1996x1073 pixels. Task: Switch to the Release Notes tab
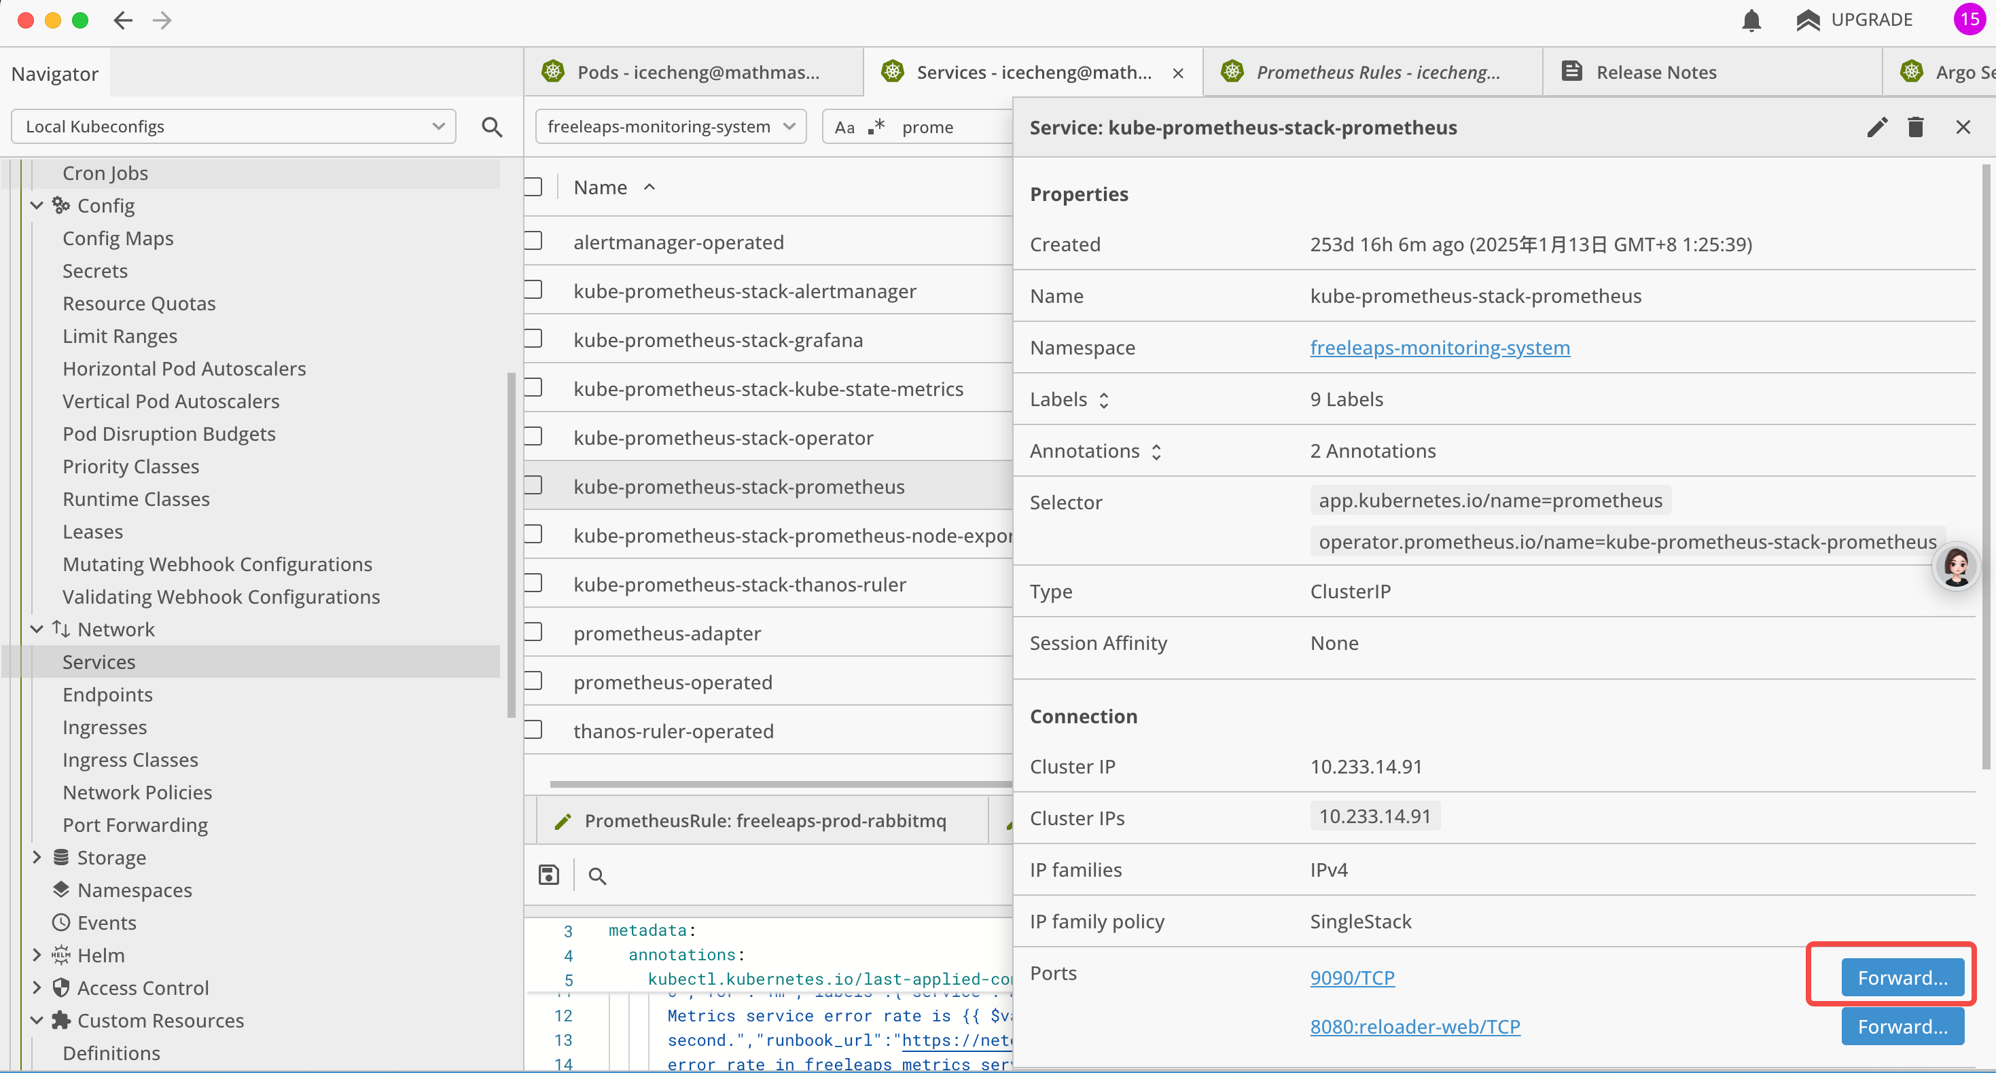(x=1655, y=72)
